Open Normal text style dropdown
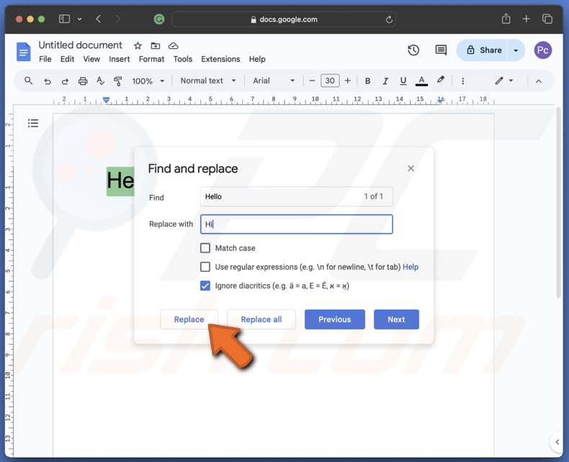Viewport: 569px width, 462px height. [x=208, y=81]
